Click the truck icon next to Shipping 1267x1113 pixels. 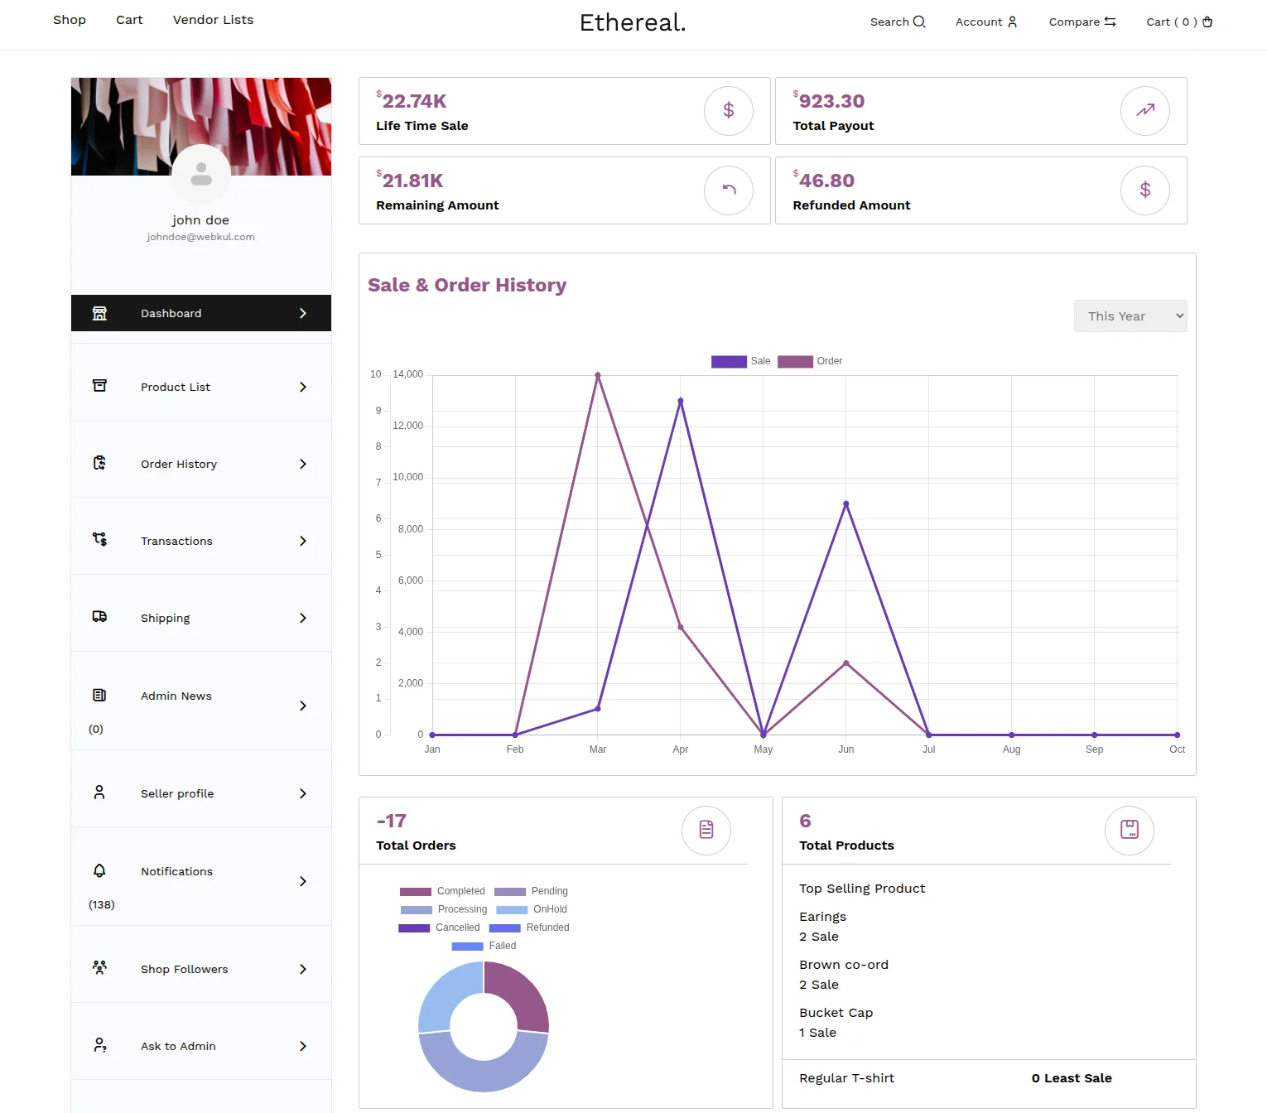click(x=99, y=616)
